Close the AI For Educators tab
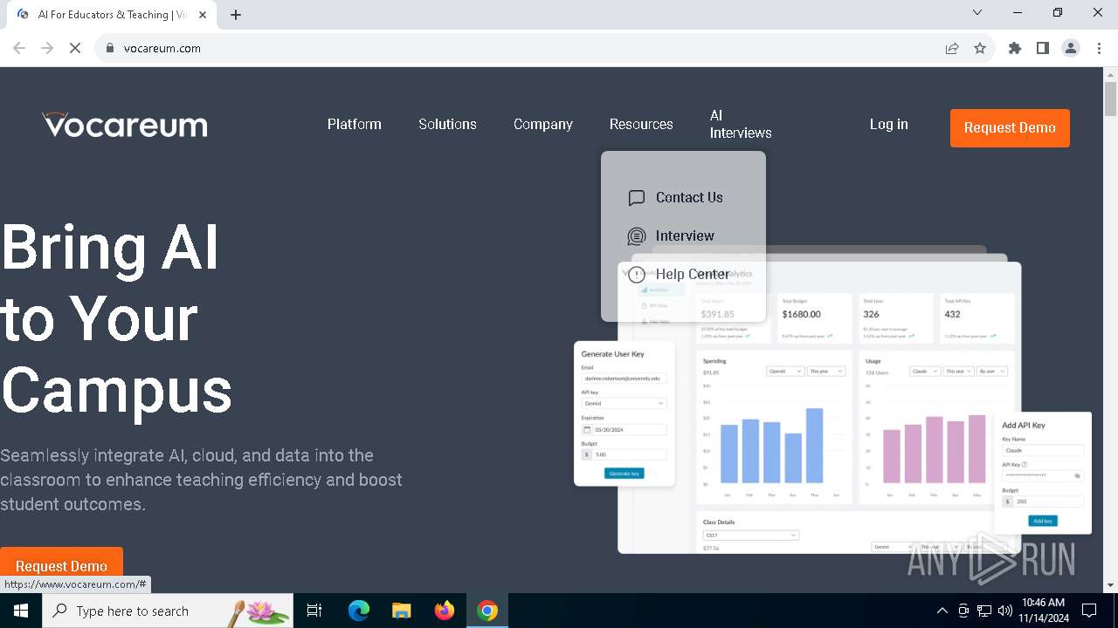The width and height of the screenshot is (1118, 628). point(203,15)
